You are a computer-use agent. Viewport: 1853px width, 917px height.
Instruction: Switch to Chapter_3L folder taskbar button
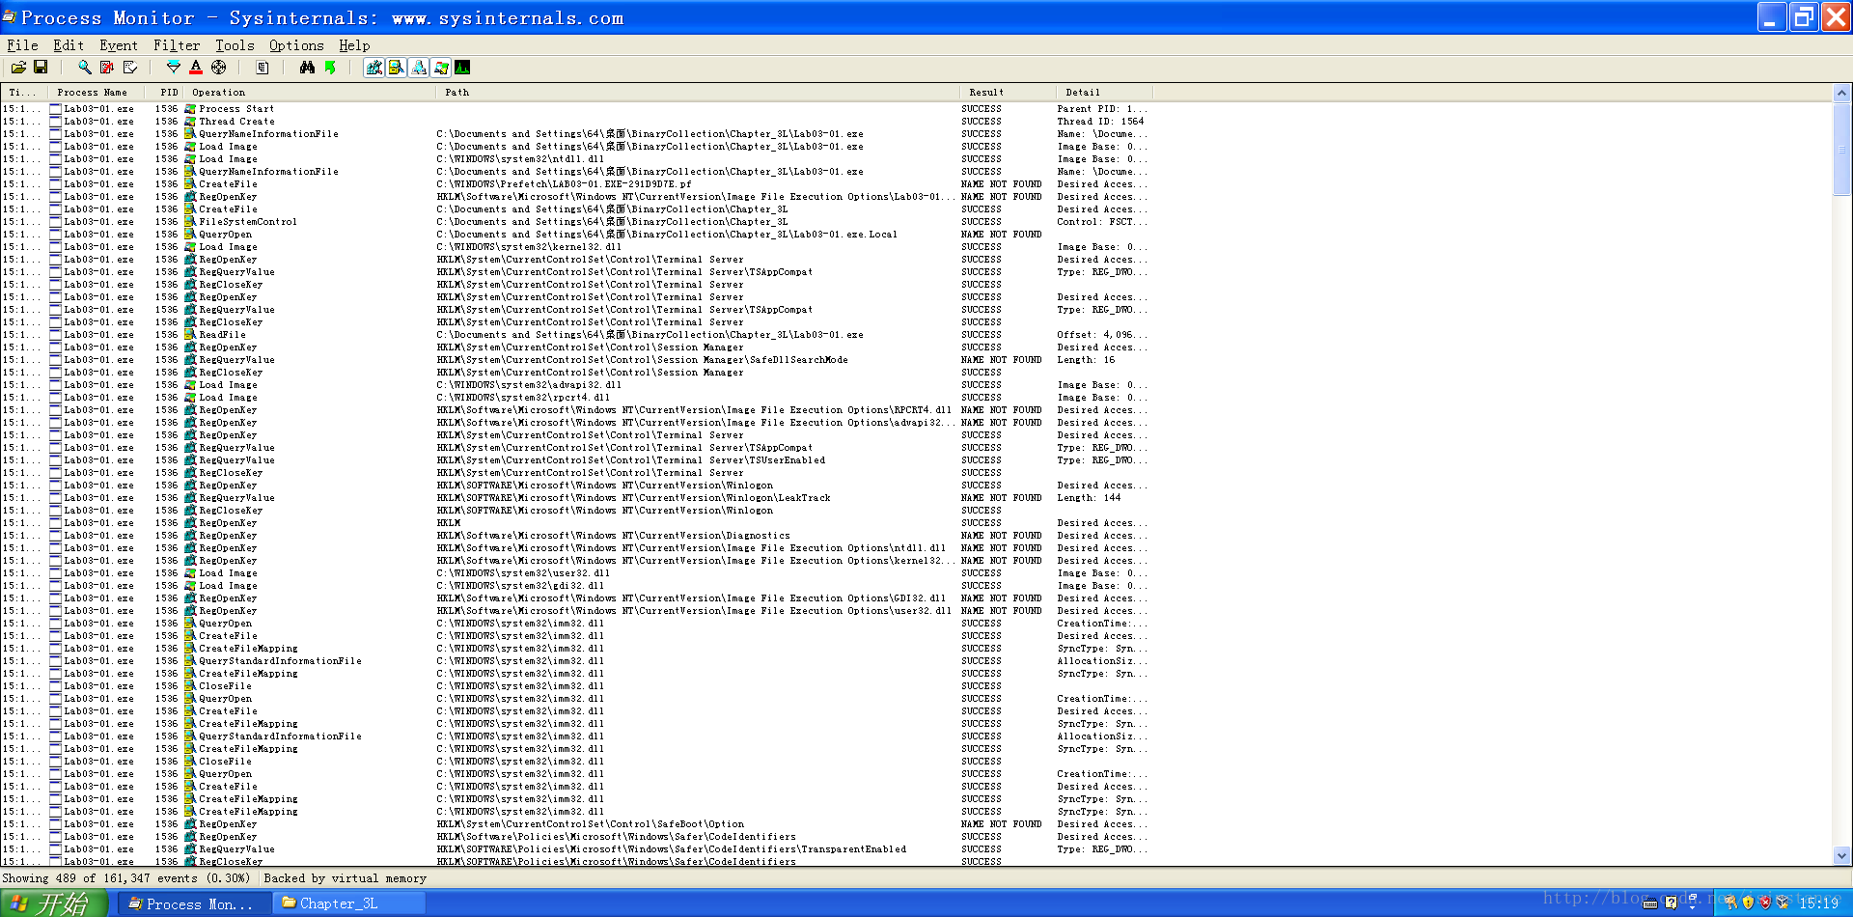pyautogui.click(x=349, y=903)
